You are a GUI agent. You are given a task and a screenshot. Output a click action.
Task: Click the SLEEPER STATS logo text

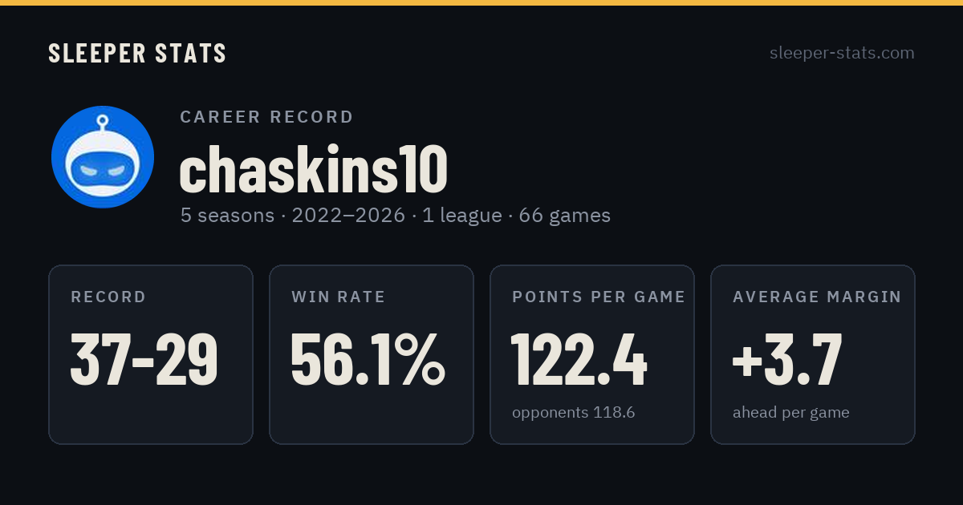click(x=137, y=53)
